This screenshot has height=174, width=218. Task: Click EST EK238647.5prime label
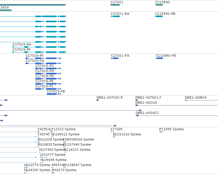(77, 165)
